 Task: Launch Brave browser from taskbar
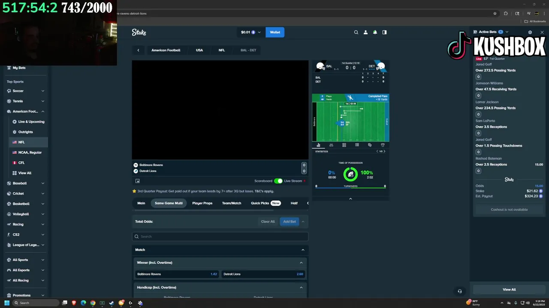coord(74,303)
